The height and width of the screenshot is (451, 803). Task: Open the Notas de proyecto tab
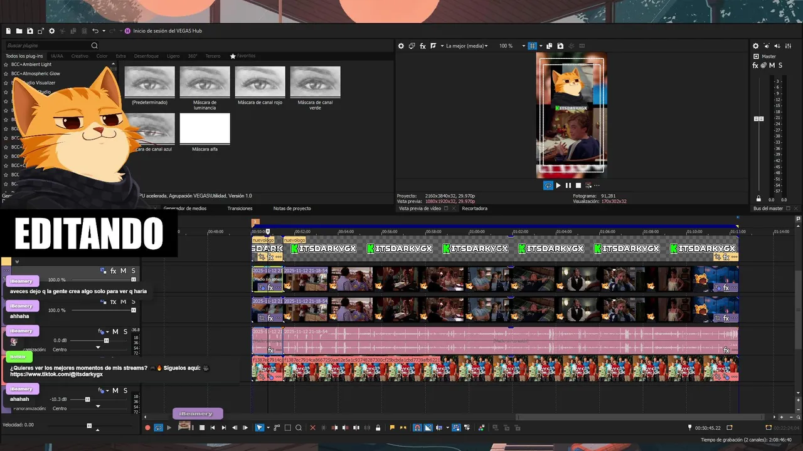pos(292,209)
